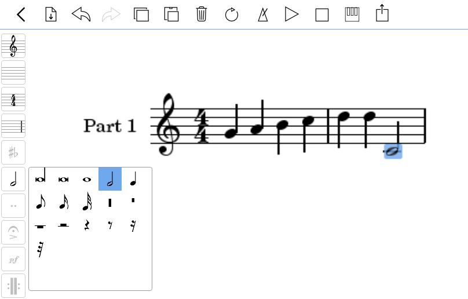The width and height of the screenshot is (468, 299).
Task: Select the longa rest
Action: point(110,202)
